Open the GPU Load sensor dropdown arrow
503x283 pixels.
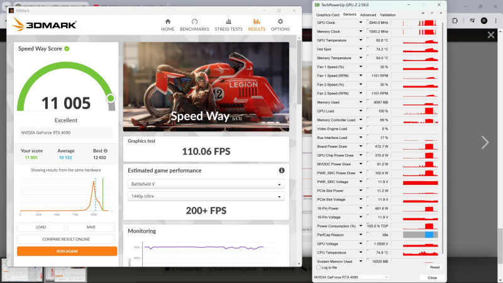(360, 111)
